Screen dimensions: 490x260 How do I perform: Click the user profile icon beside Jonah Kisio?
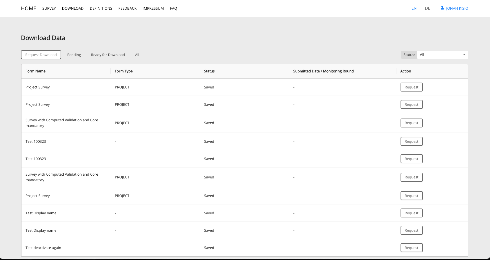(x=442, y=8)
